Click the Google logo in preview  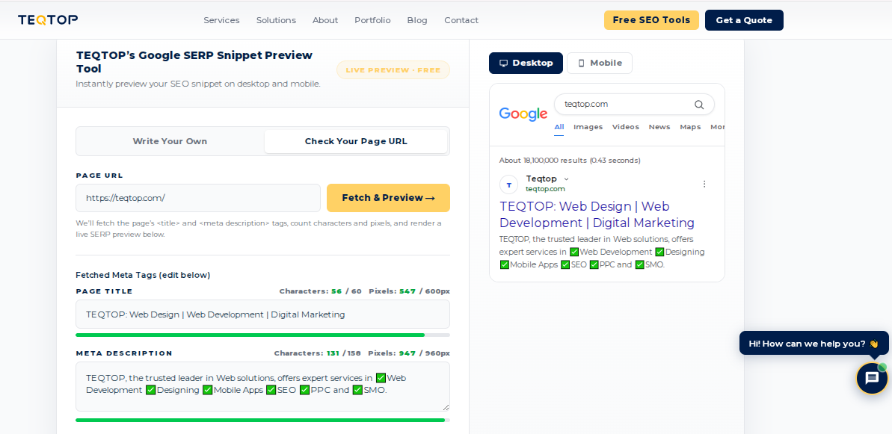click(523, 114)
